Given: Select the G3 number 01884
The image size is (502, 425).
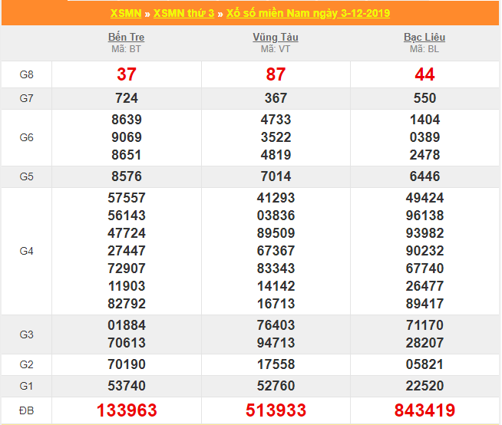Looking at the screenshot, I should (127, 325).
